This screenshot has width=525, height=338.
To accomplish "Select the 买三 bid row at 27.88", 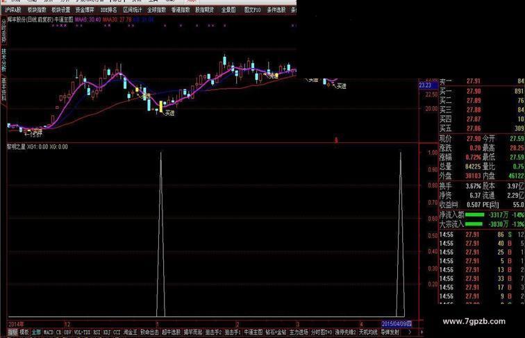I will [481, 110].
